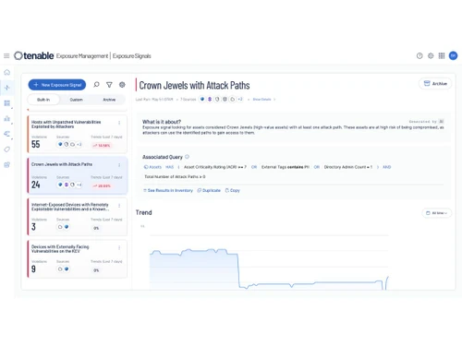Viewport: 462px width, 346px height.
Task: Open kebab menu on Crown Jewels card
Action: coord(119,165)
